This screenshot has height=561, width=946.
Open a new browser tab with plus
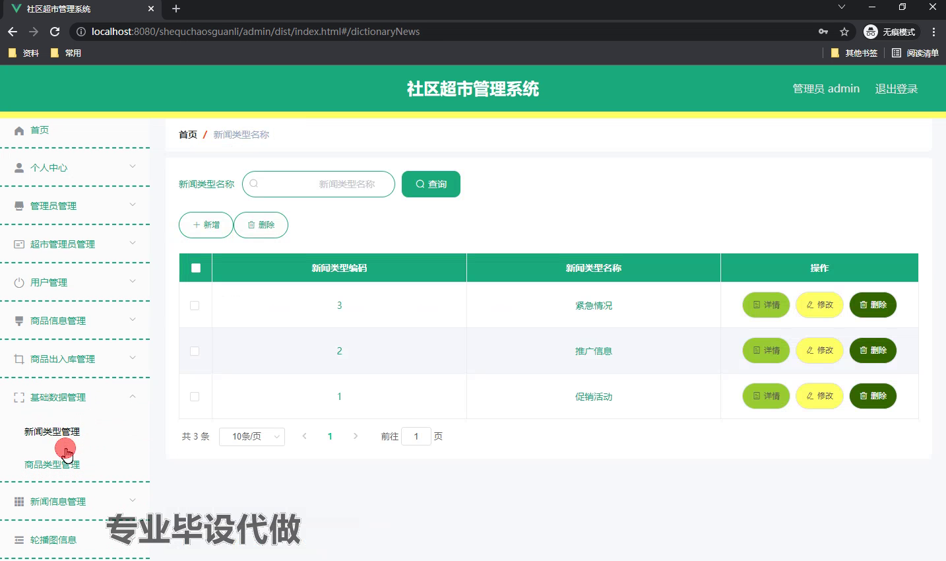pyautogui.click(x=176, y=9)
